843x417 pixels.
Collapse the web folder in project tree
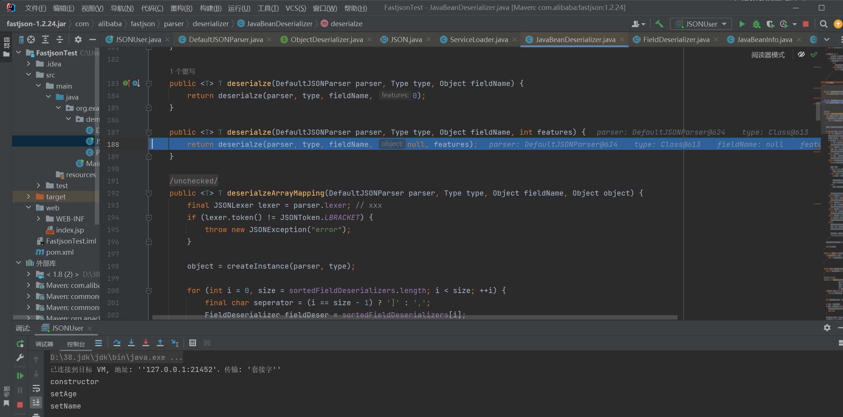click(x=28, y=208)
